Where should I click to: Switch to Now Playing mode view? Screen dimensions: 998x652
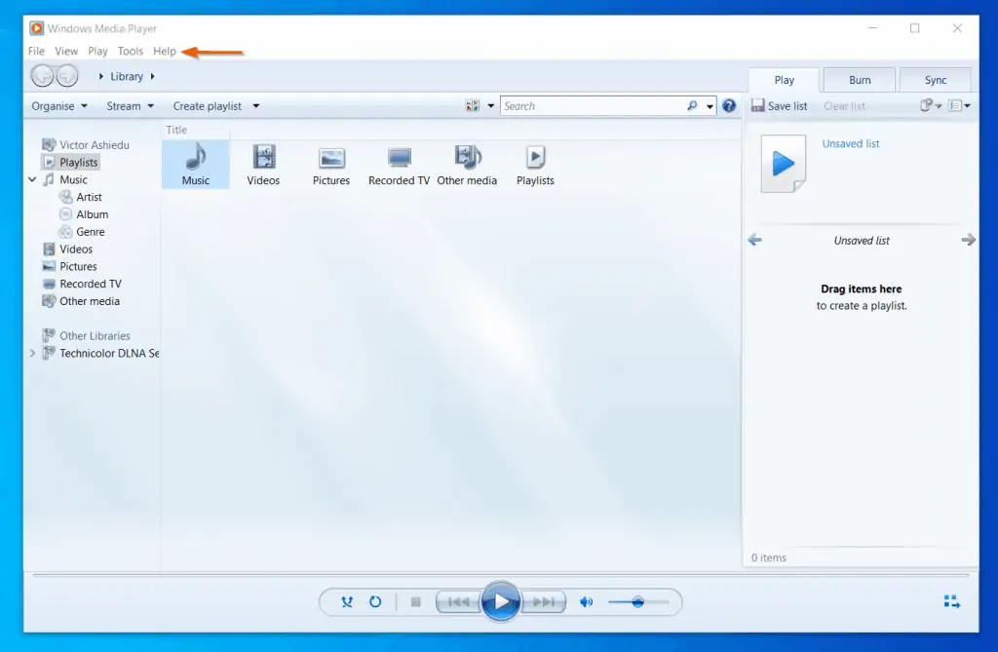click(949, 601)
